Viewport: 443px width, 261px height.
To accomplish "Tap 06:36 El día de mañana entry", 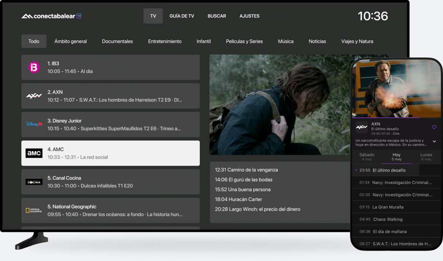I will (x=396, y=231).
